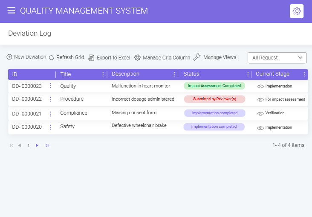Go to the previous page arrow
Image resolution: width=312 pixels, height=217 pixels.
20,146
